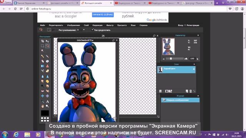
Task: Select the Pencil tool
Action: point(43,56)
